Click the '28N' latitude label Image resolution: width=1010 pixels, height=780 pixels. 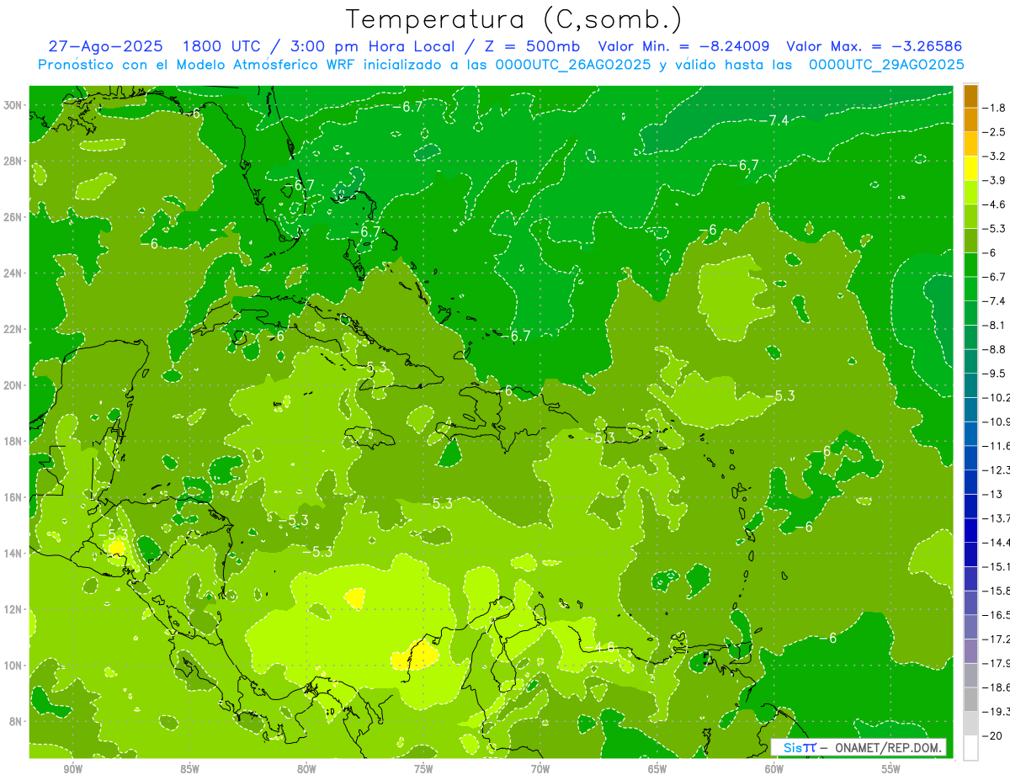[x=13, y=161]
